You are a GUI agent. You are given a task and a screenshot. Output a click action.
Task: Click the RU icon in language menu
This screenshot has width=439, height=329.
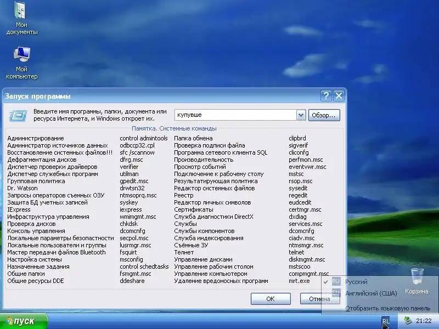(336, 281)
